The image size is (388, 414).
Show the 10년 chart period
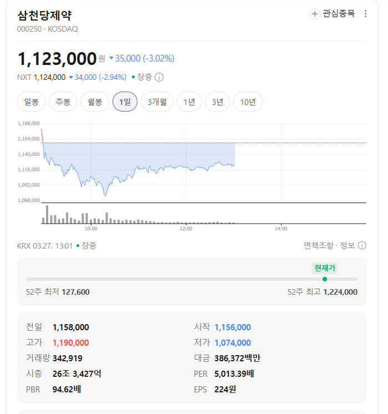click(x=248, y=102)
